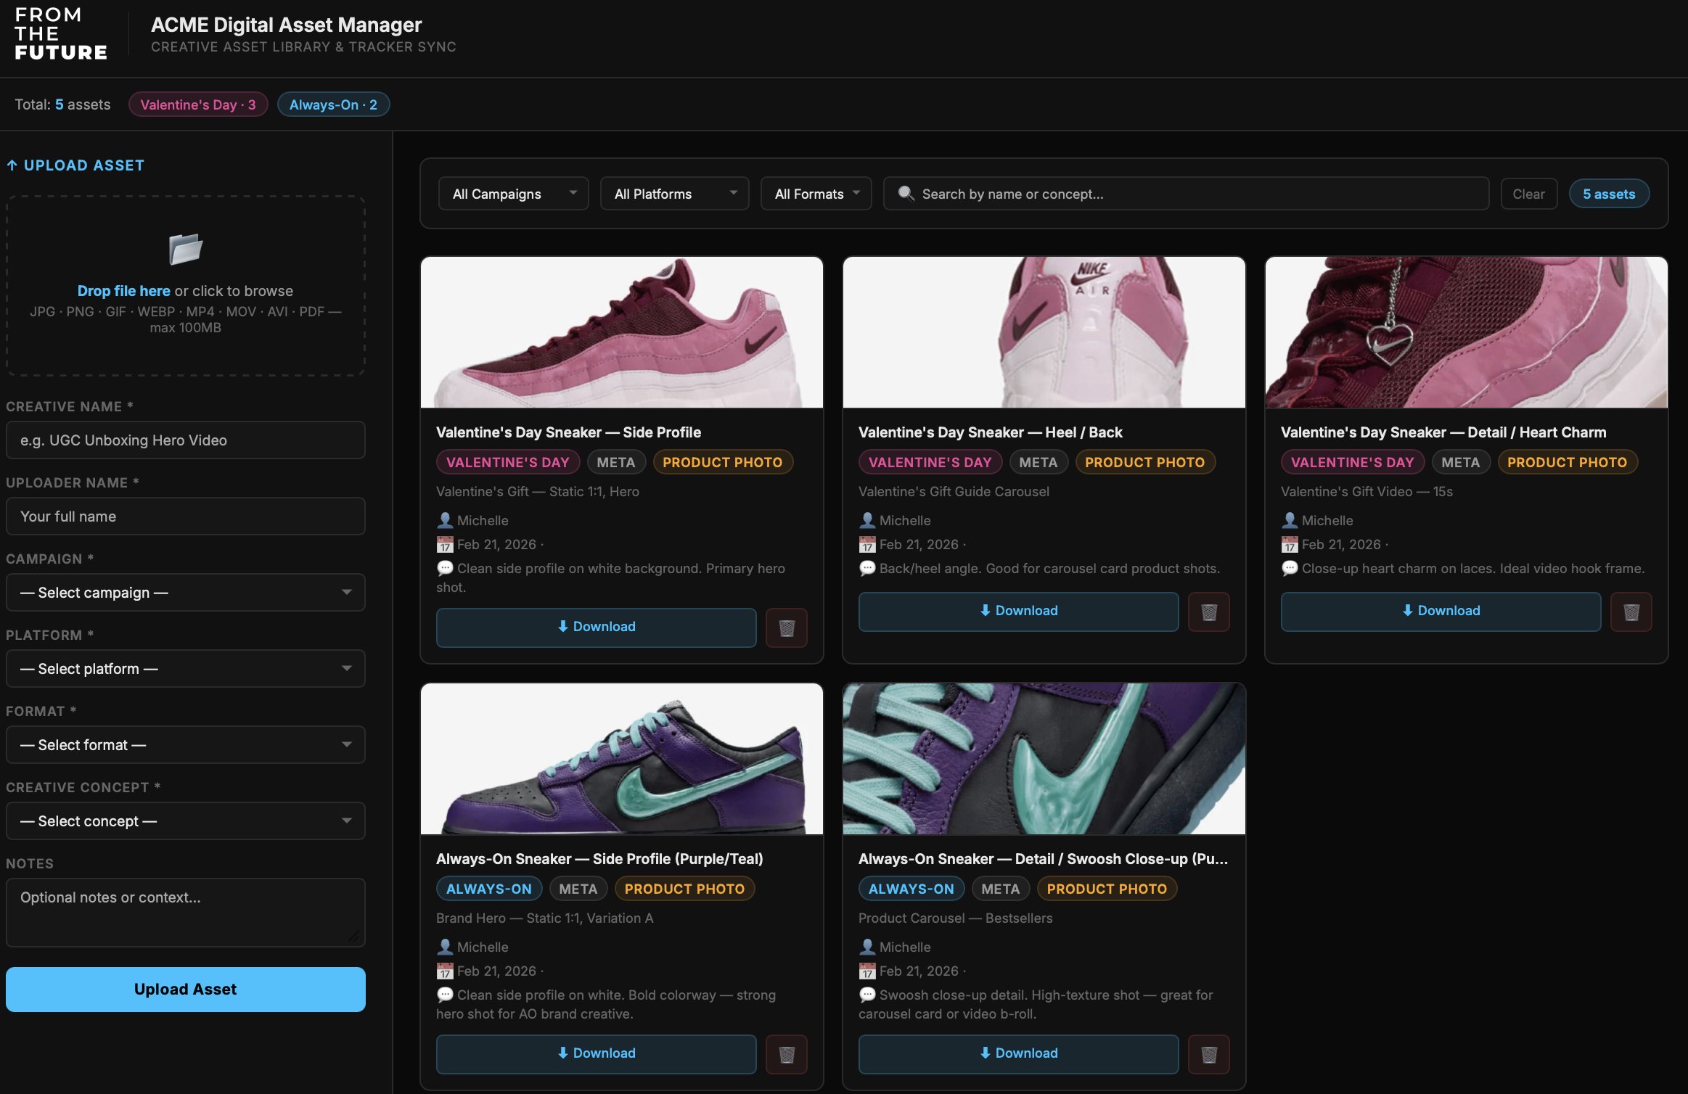
Task: Open the All Campaigns filter dropdown
Action: pyautogui.click(x=513, y=194)
